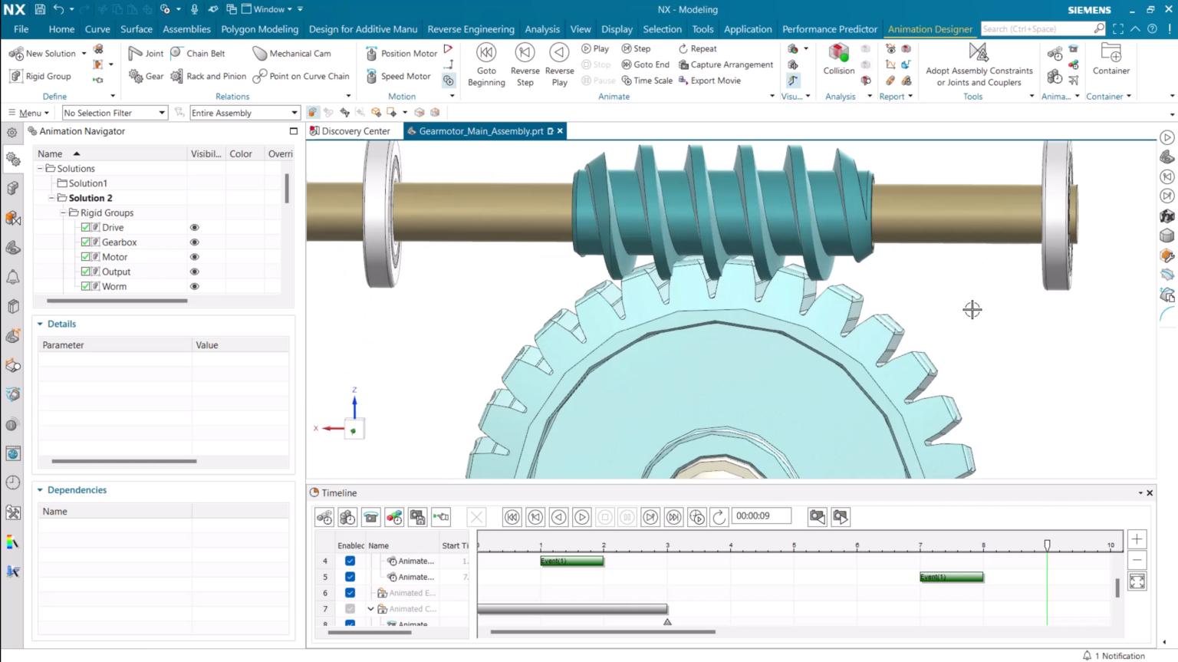Select the Joint tool in ribbon
1178x662 pixels.
click(x=146, y=53)
